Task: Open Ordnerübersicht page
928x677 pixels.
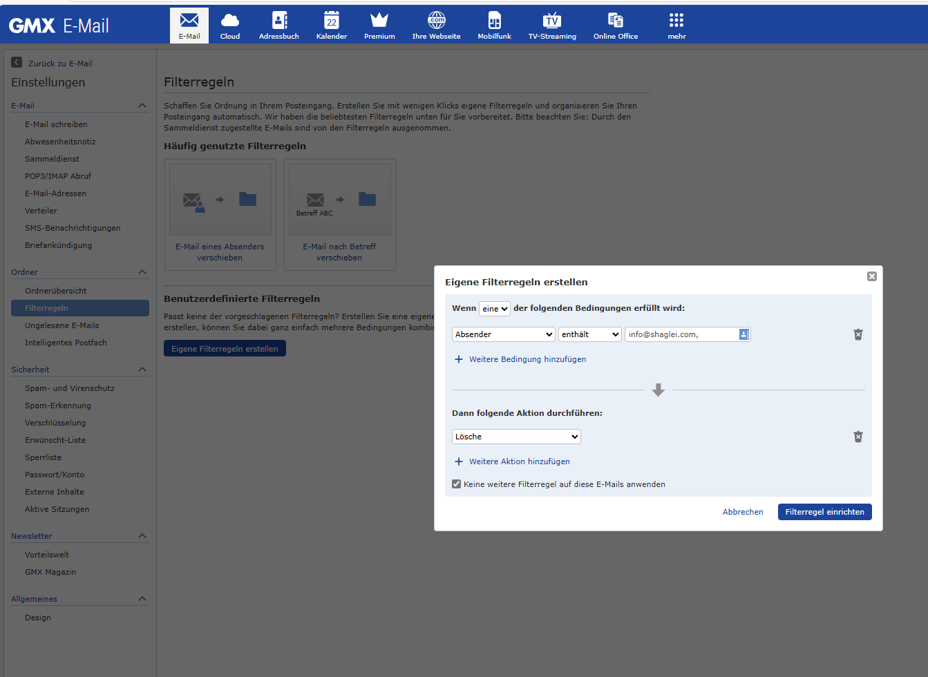Action: [x=56, y=291]
